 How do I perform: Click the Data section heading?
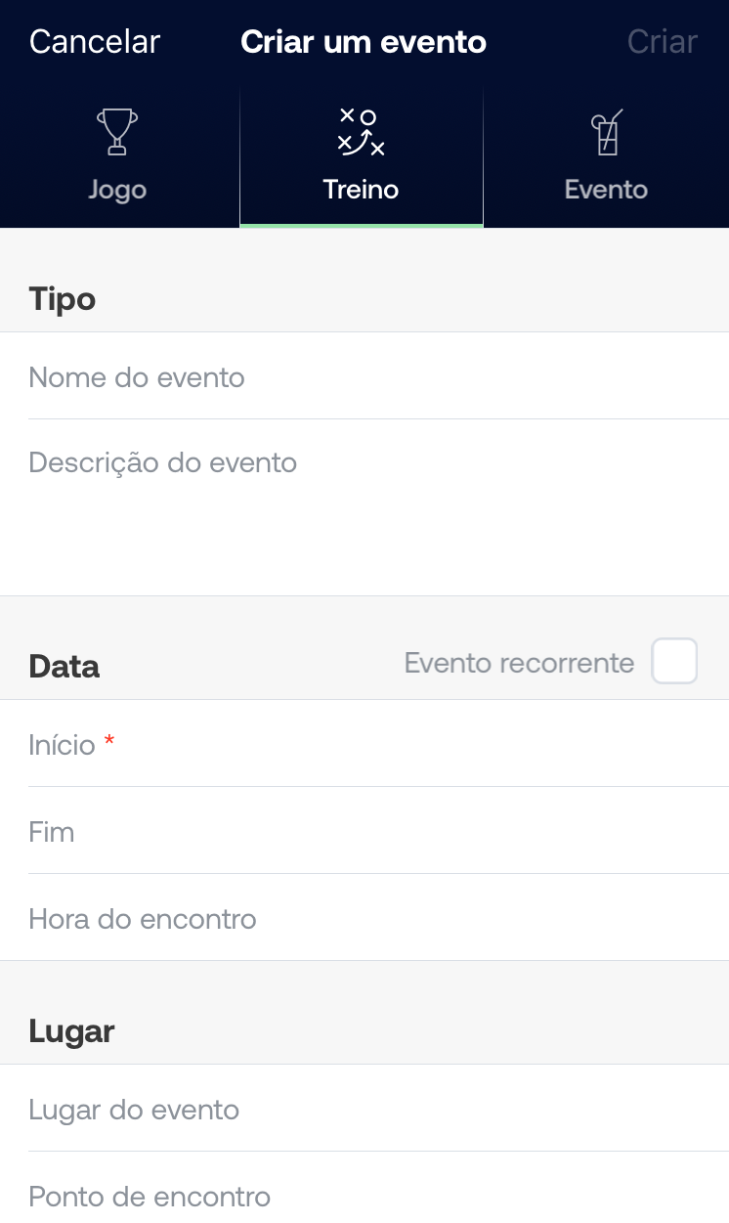pos(64,666)
